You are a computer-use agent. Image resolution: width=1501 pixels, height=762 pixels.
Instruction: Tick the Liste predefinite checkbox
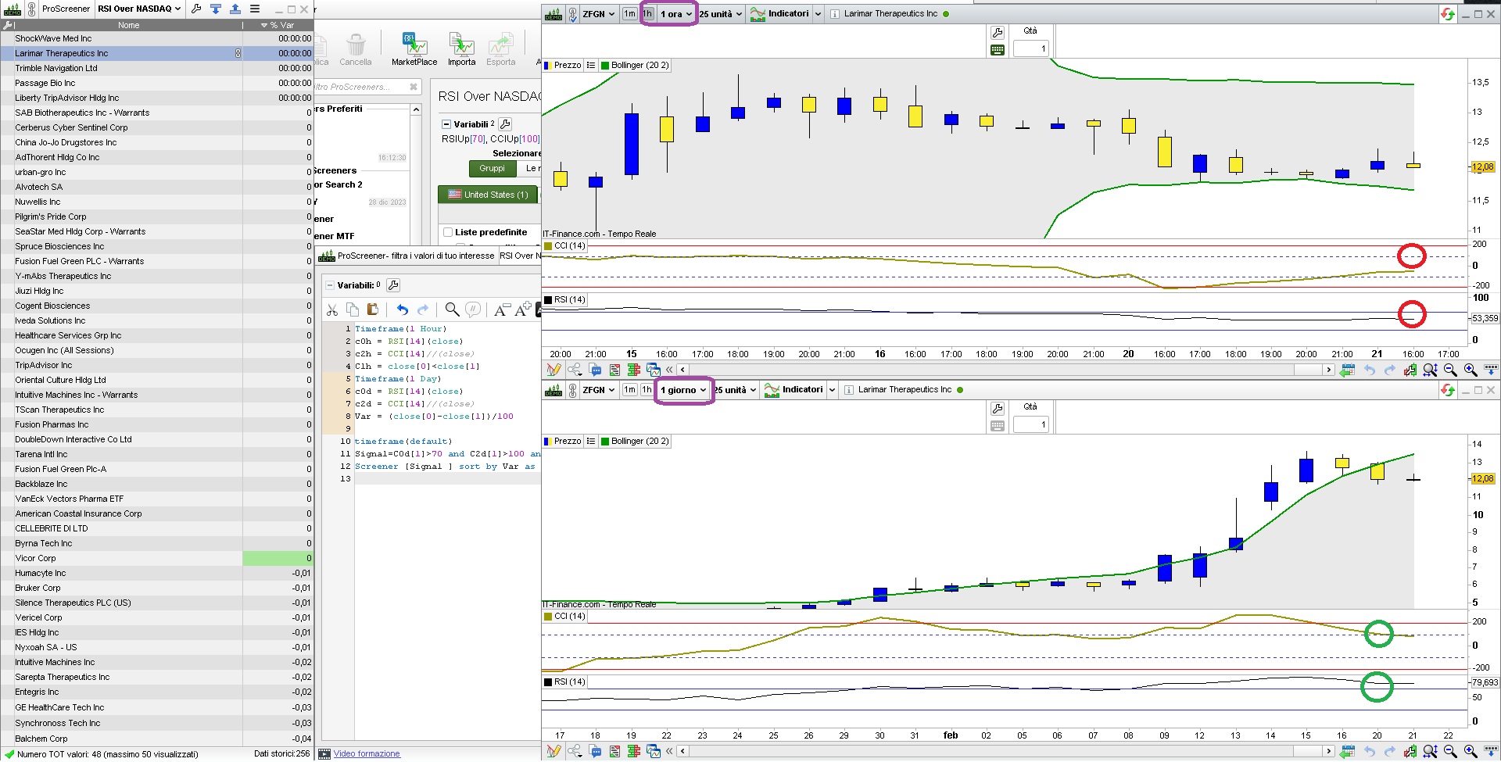click(x=448, y=232)
